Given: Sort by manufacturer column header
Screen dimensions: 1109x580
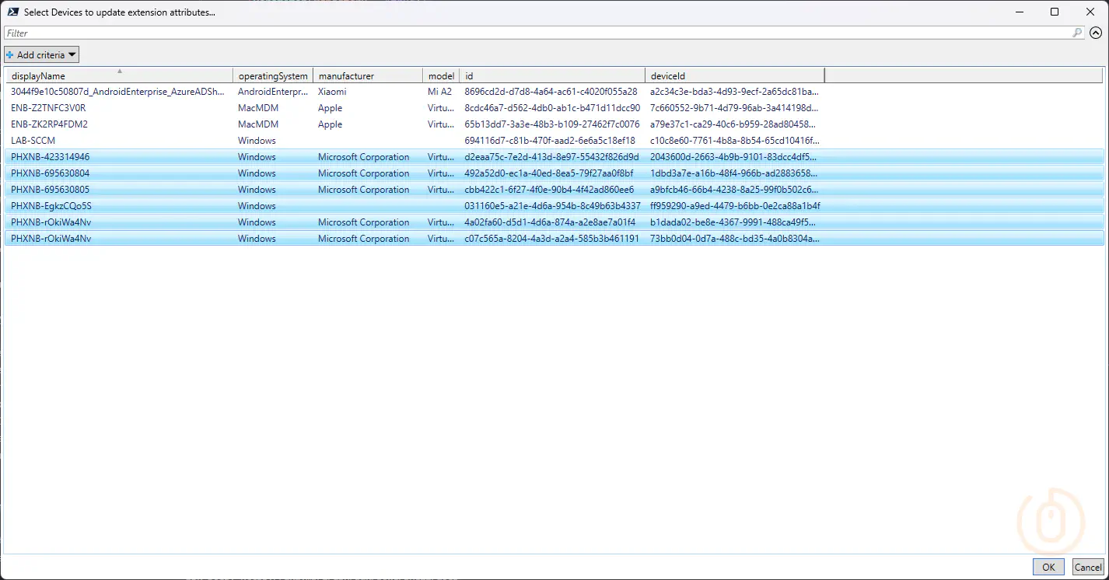Looking at the screenshot, I should pyautogui.click(x=367, y=76).
